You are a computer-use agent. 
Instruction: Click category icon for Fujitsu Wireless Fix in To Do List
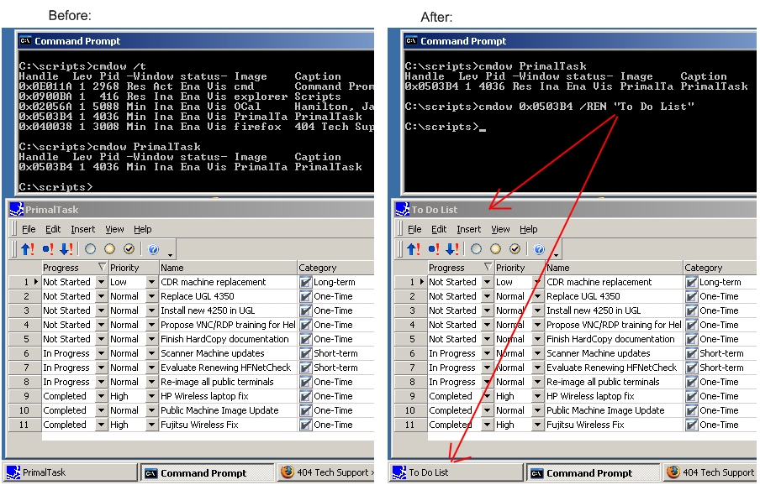(691, 425)
